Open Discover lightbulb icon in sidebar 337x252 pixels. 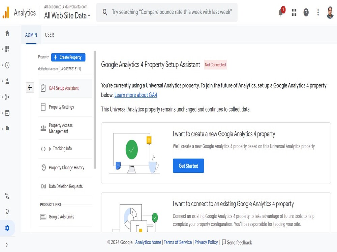point(7,212)
